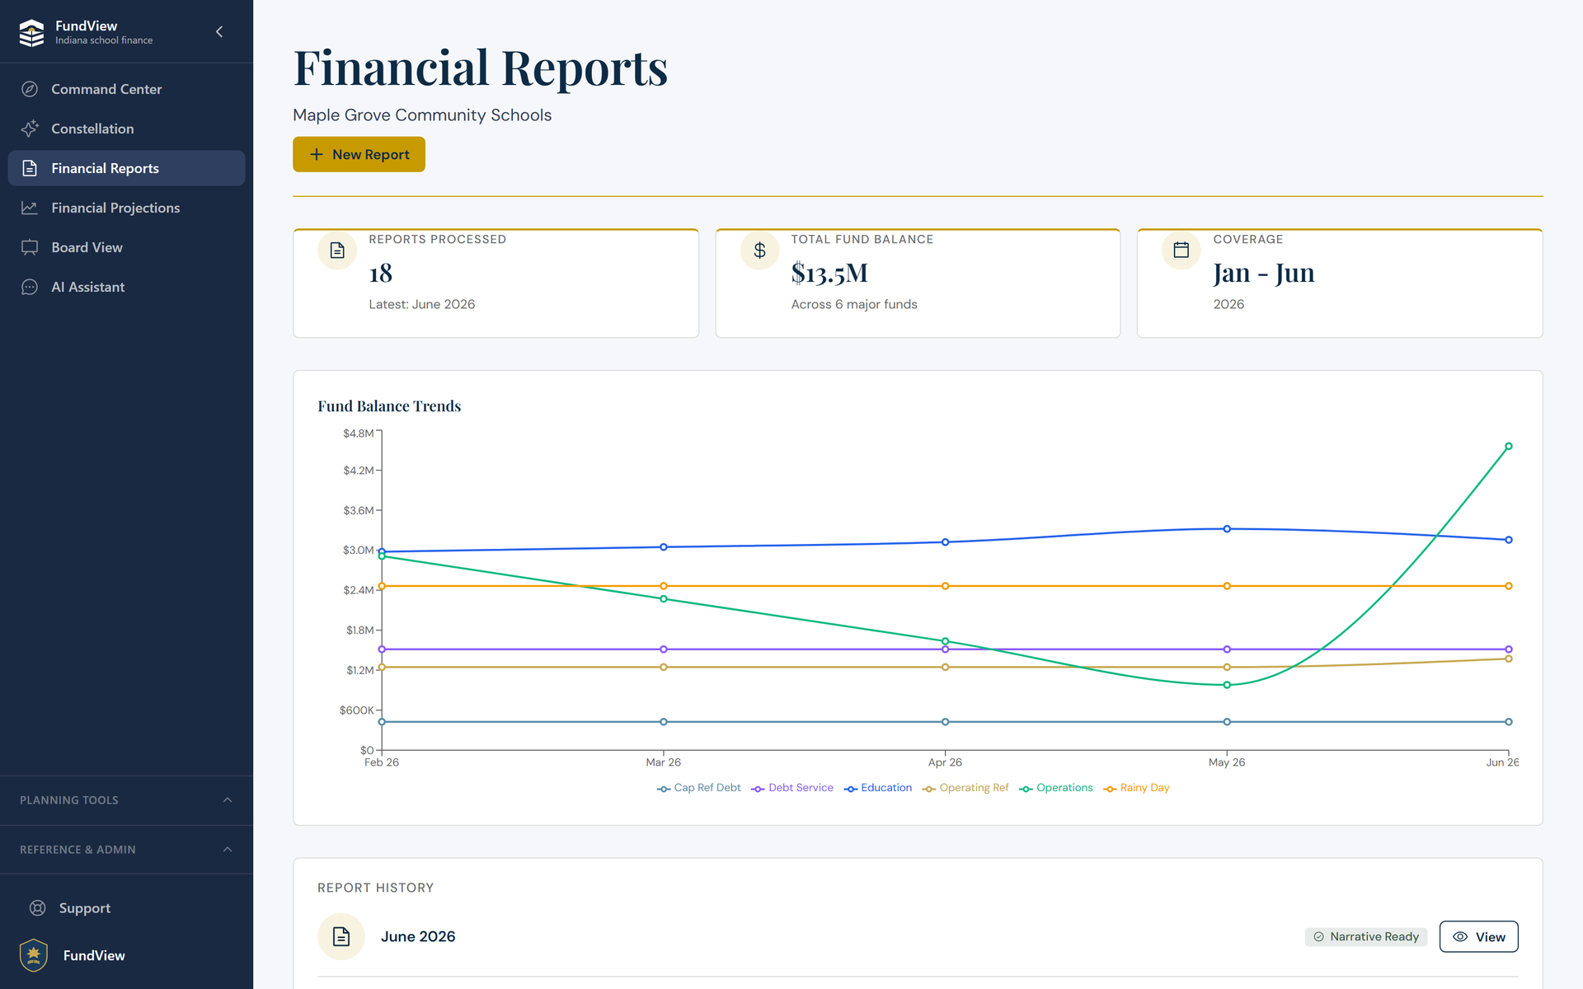Click the Jan – Jun coverage value
The width and height of the screenshot is (1583, 989).
(x=1264, y=273)
